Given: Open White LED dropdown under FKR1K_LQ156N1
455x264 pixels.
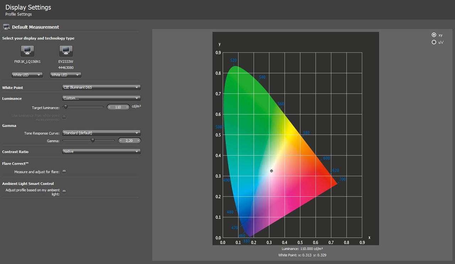Looking at the screenshot, I should point(27,75).
